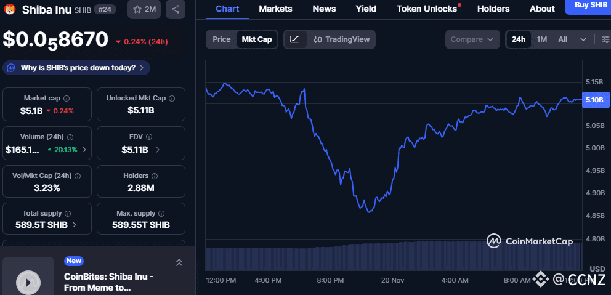
Task: Open the Markets tab
Action: (275, 9)
